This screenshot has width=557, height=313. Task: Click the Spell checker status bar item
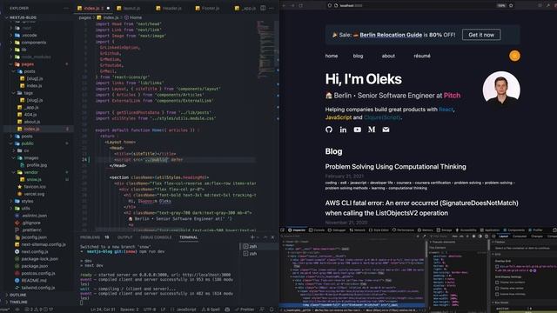[211, 310]
